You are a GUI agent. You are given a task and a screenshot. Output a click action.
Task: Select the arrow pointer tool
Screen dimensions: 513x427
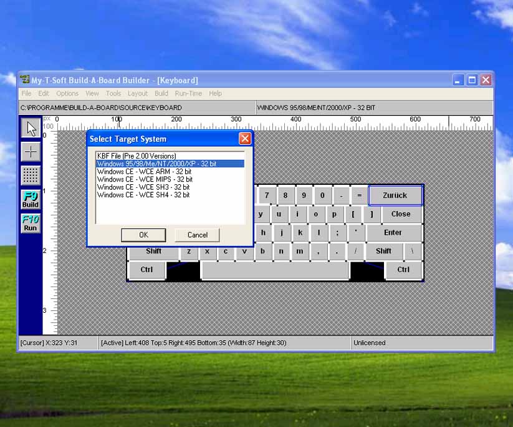tap(31, 128)
